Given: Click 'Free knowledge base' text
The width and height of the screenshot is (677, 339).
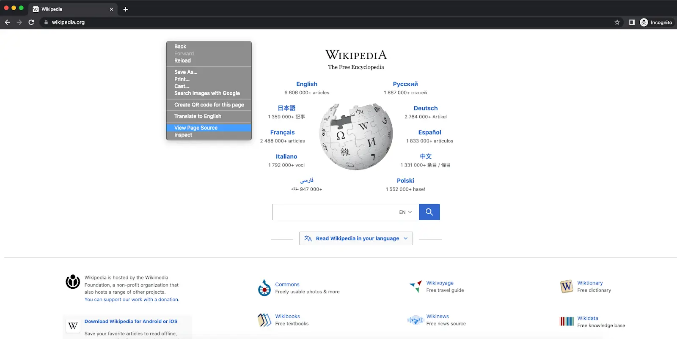Looking at the screenshot, I should [601, 325].
